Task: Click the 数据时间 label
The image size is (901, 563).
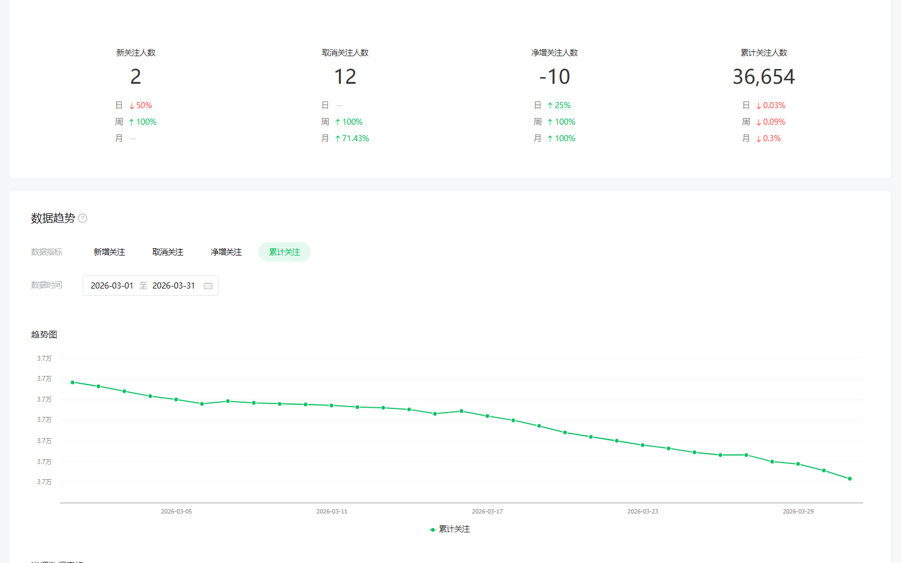Action: pyautogui.click(x=47, y=285)
